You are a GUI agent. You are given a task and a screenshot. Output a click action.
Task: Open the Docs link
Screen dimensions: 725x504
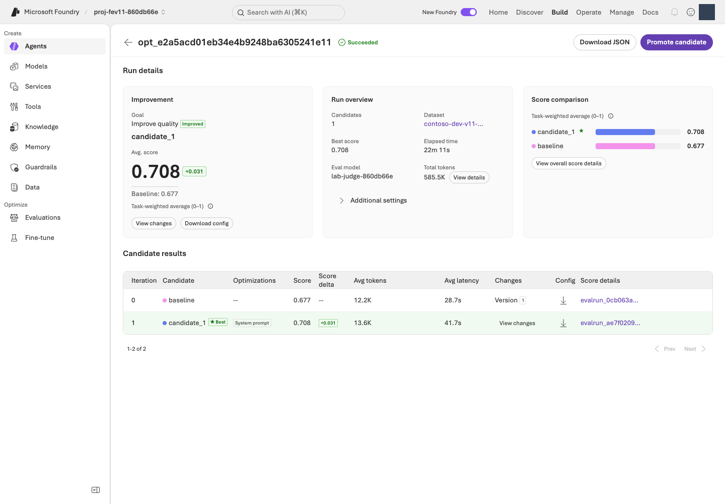point(650,12)
